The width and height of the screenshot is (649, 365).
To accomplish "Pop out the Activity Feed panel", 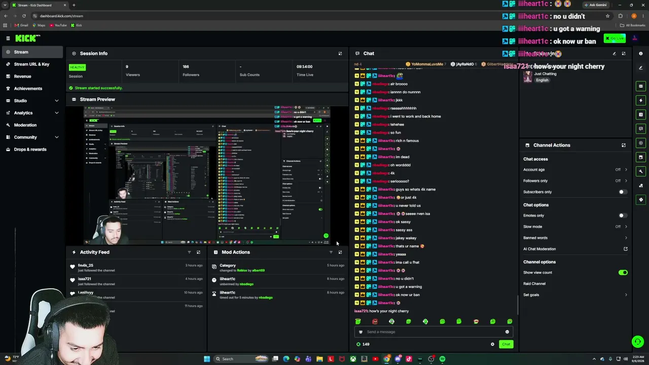I will click(x=198, y=252).
